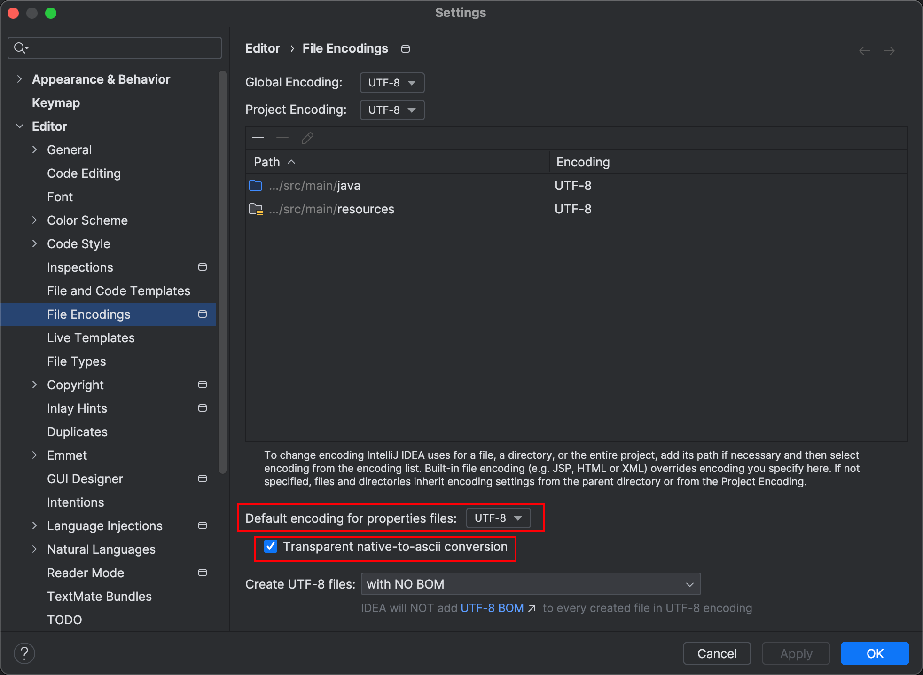The height and width of the screenshot is (675, 923).
Task: Open the Project Encoding dropdown
Action: [392, 110]
